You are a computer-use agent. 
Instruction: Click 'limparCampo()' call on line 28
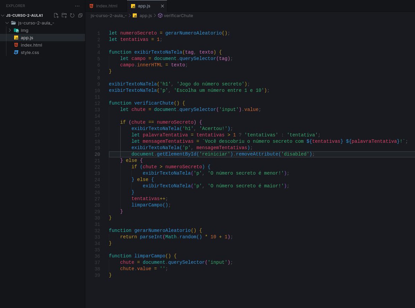click(x=150, y=205)
